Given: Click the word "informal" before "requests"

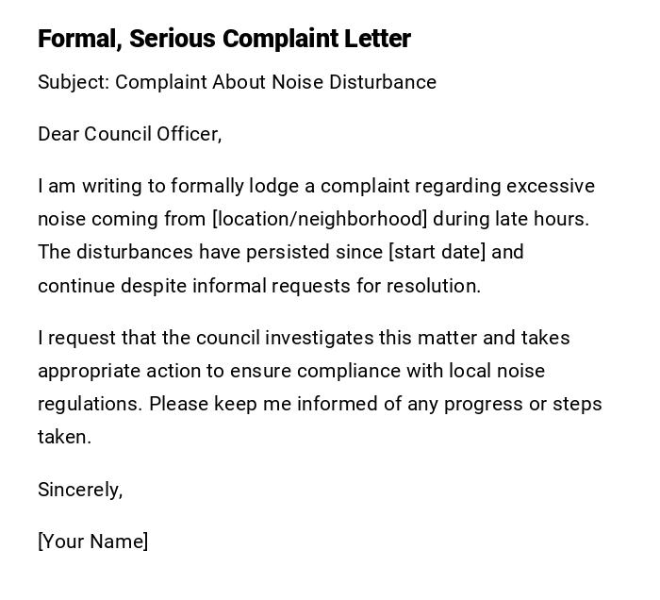Looking at the screenshot, I should 231,286.
